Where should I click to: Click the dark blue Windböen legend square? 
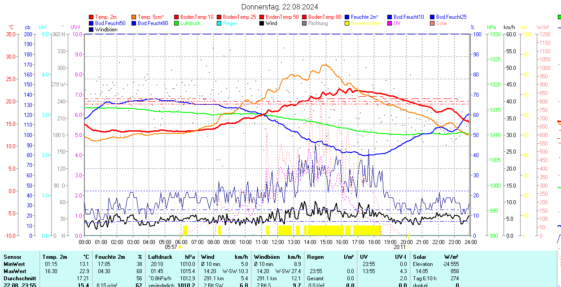[91, 30]
